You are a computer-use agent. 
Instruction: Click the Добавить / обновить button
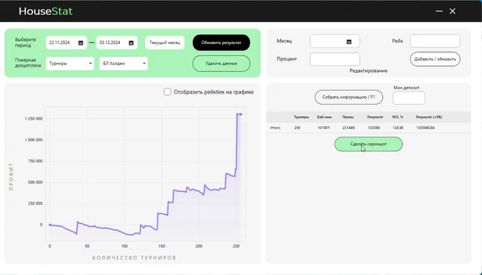click(x=434, y=59)
